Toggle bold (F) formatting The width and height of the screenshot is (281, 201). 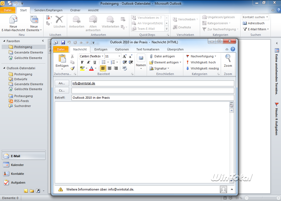coord(82,62)
